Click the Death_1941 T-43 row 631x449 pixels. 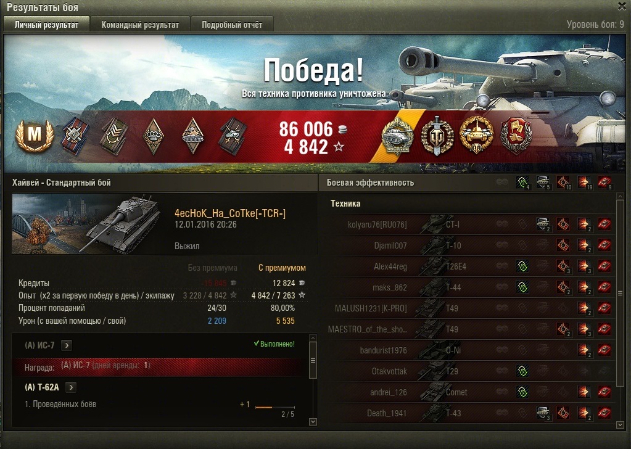point(471,413)
